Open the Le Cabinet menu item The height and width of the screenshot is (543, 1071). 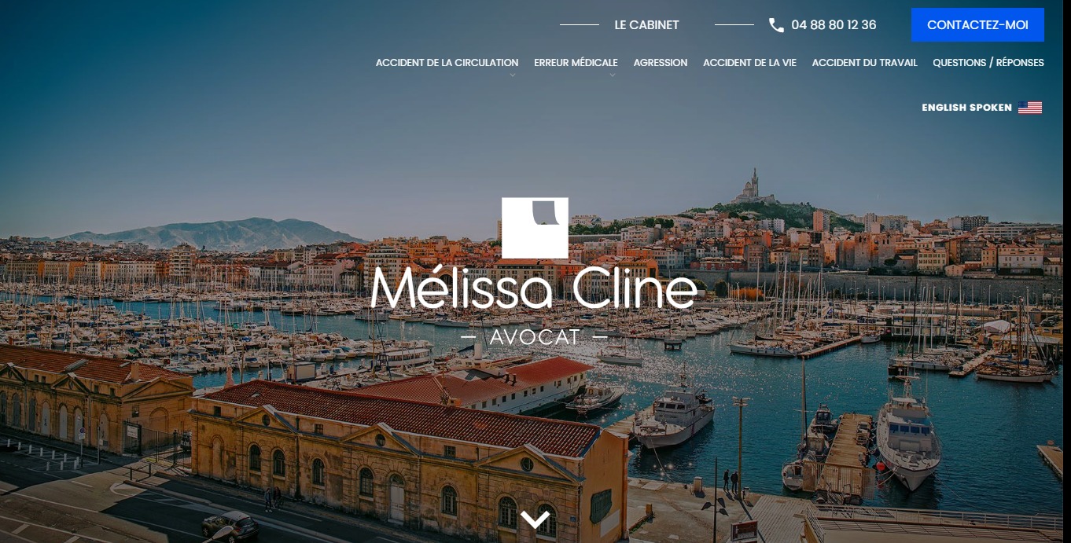(x=646, y=25)
